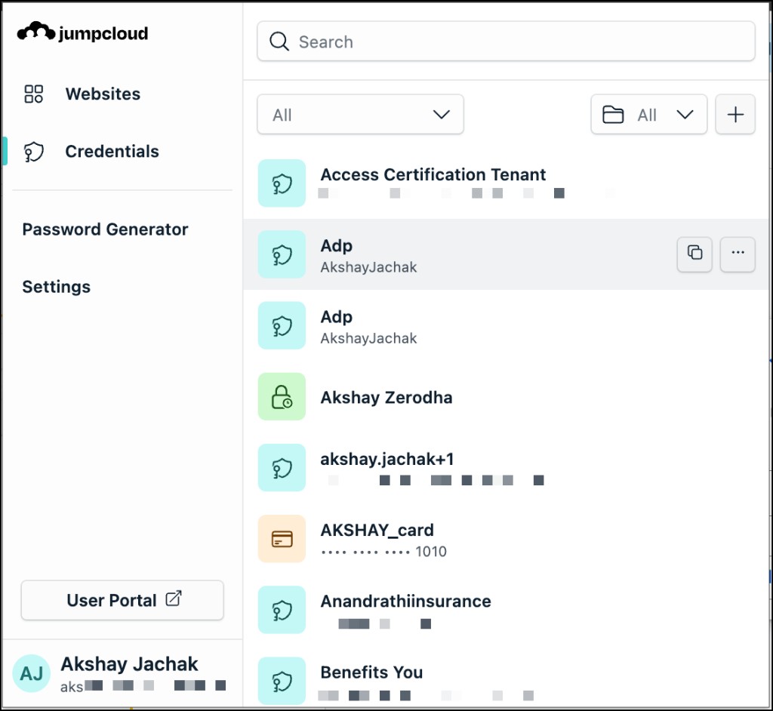Click the card number ending 1010
The width and height of the screenshot is (773, 711).
pos(383,551)
